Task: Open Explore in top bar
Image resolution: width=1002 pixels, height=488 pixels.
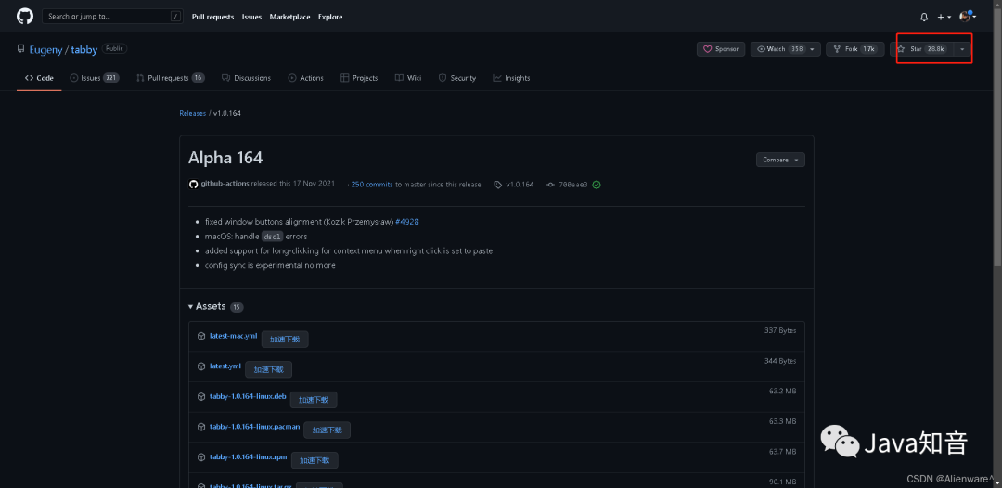Action: pyautogui.click(x=330, y=18)
